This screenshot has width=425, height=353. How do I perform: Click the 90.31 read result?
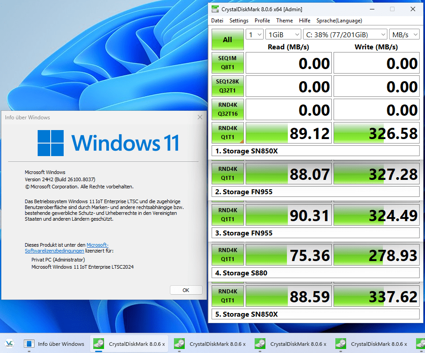point(289,215)
